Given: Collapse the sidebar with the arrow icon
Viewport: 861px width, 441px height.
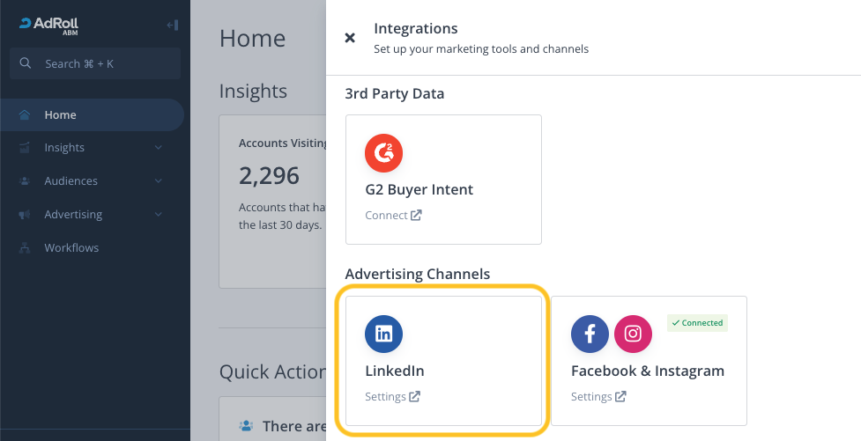Looking at the screenshot, I should coord(173,25).
